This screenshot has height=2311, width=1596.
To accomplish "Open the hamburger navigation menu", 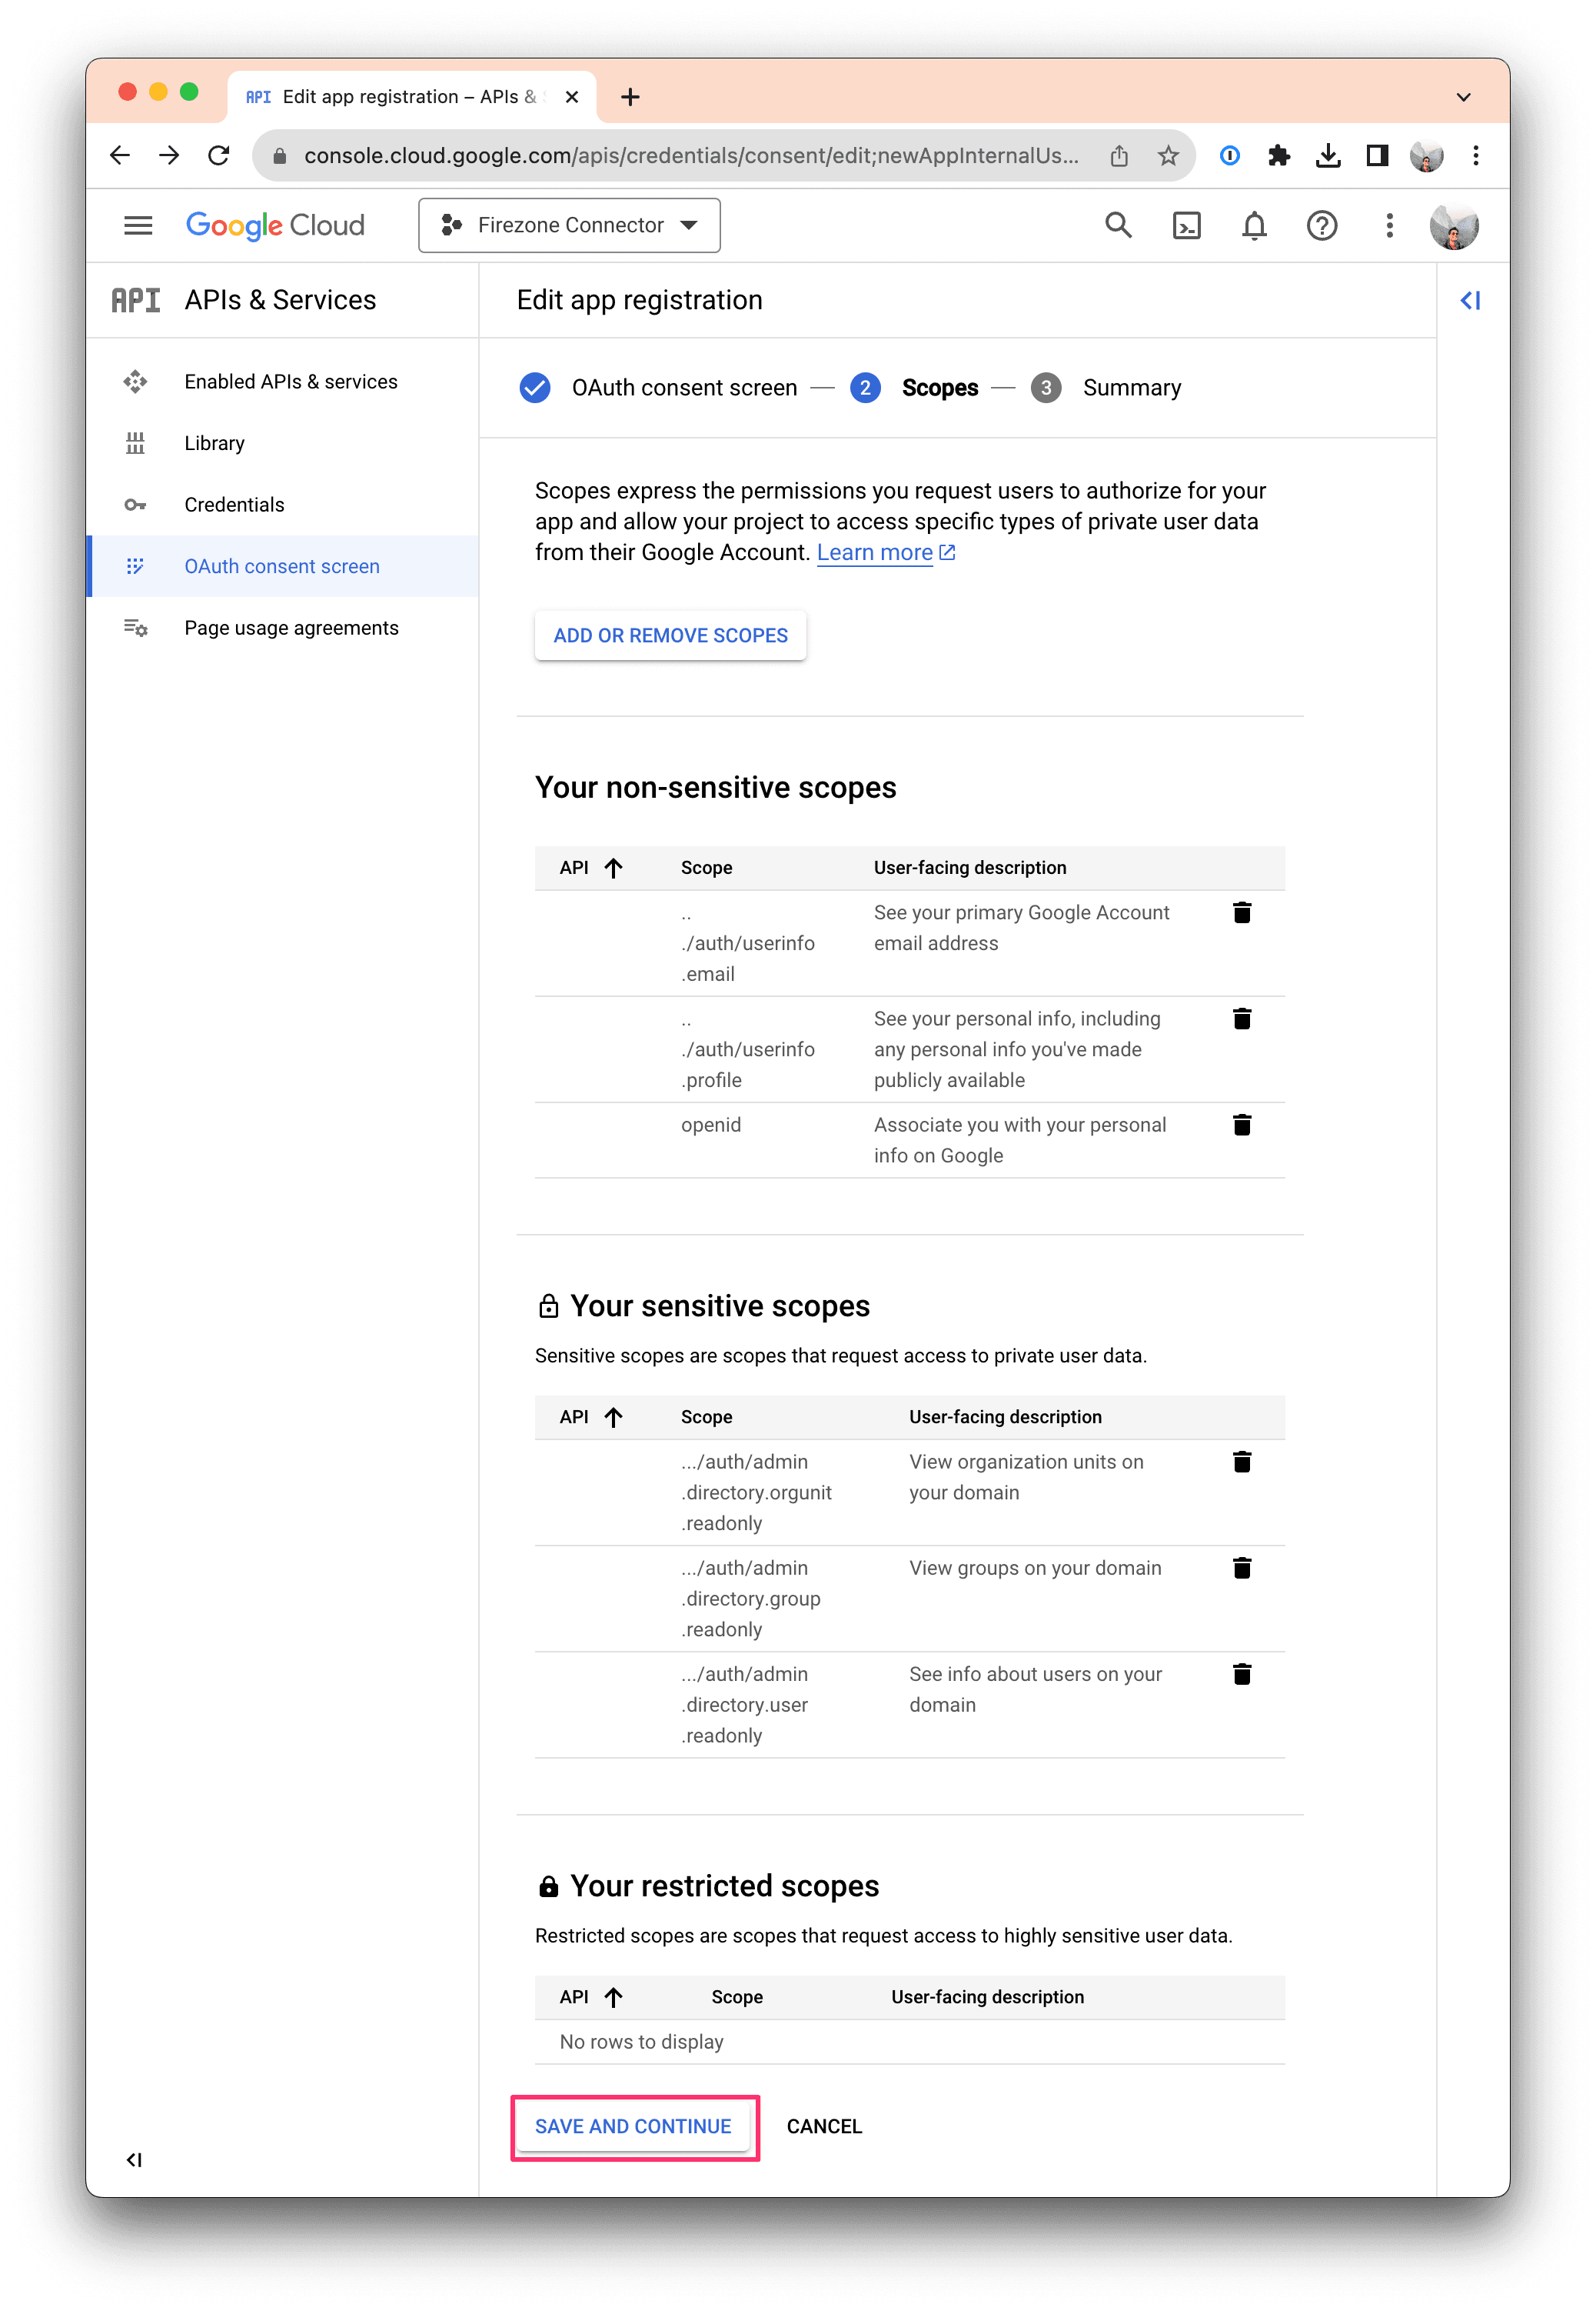I will point(138,226).
